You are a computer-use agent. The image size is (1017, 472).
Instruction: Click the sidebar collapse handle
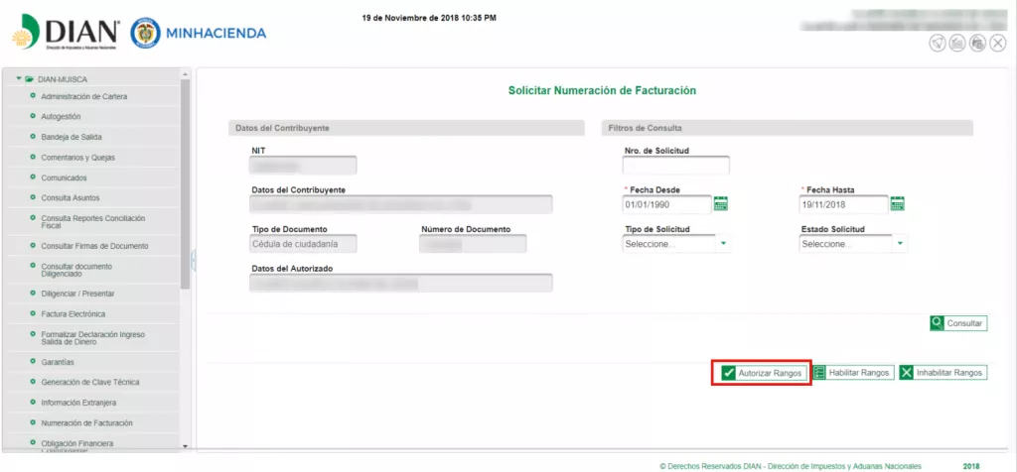(x=194, y=260)
